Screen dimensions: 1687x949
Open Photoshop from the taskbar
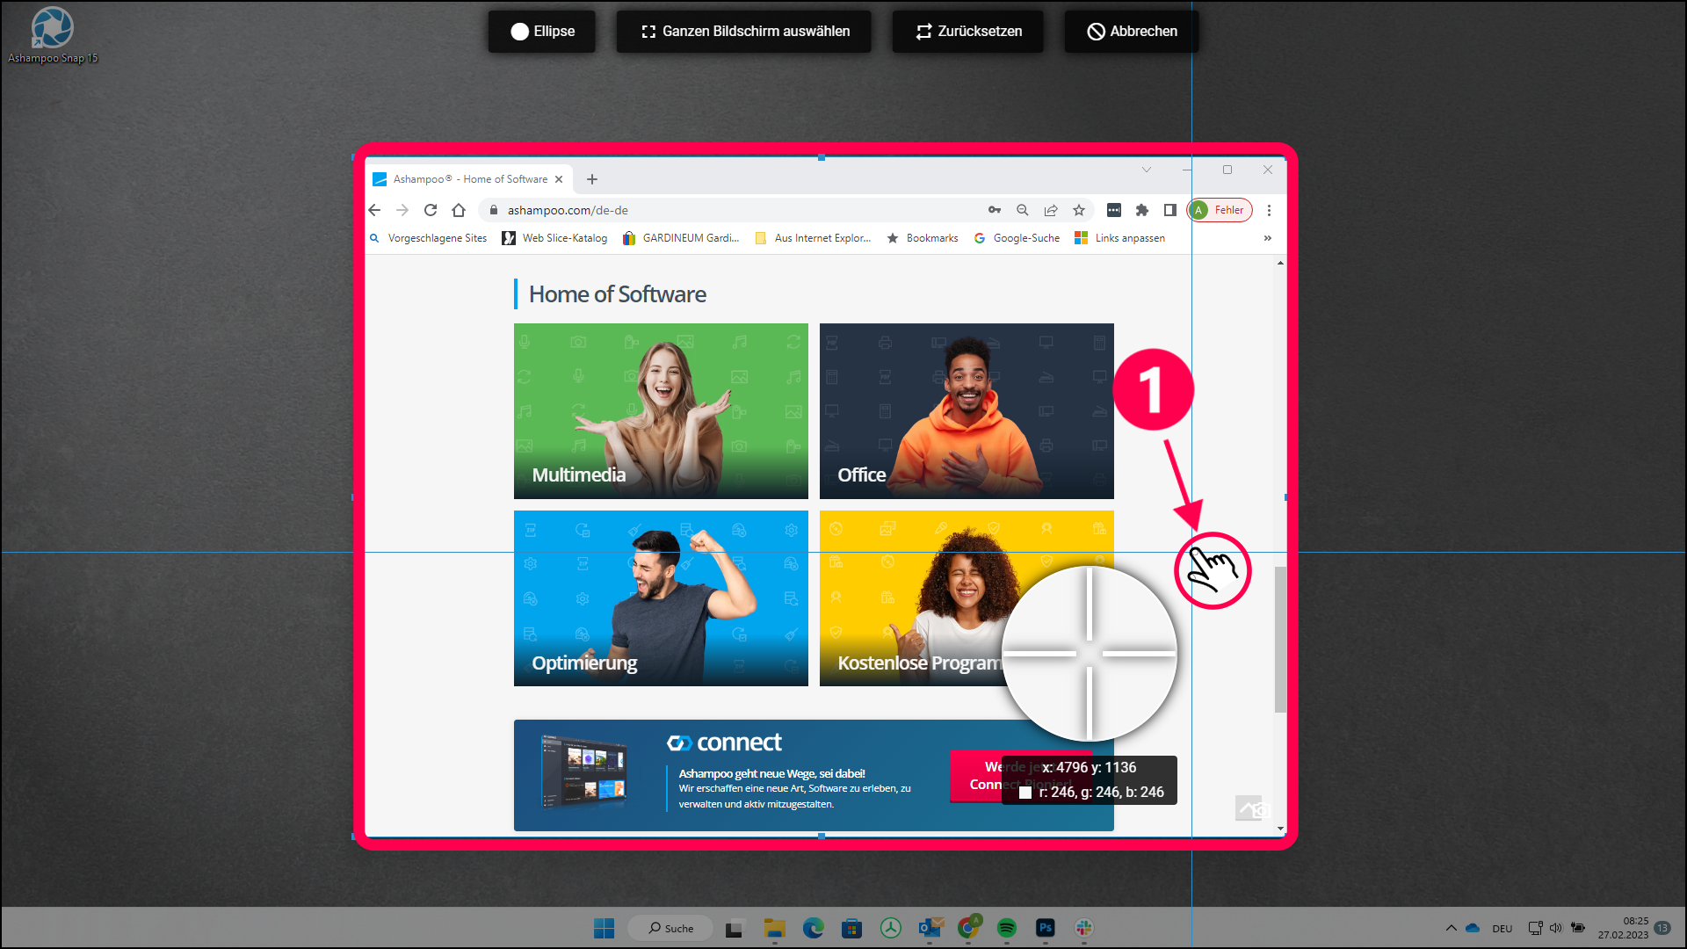(1046, 928)
